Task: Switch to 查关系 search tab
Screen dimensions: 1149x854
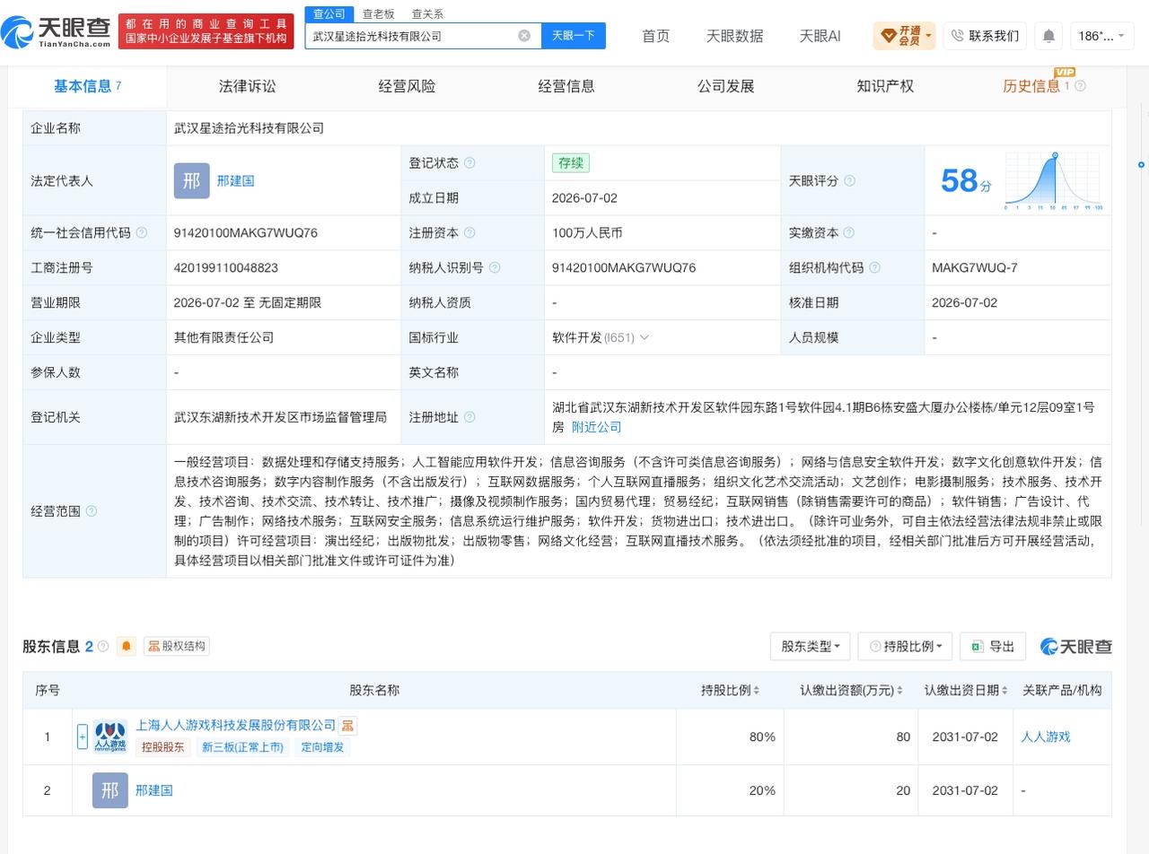Action: click(x=427, y=14)
